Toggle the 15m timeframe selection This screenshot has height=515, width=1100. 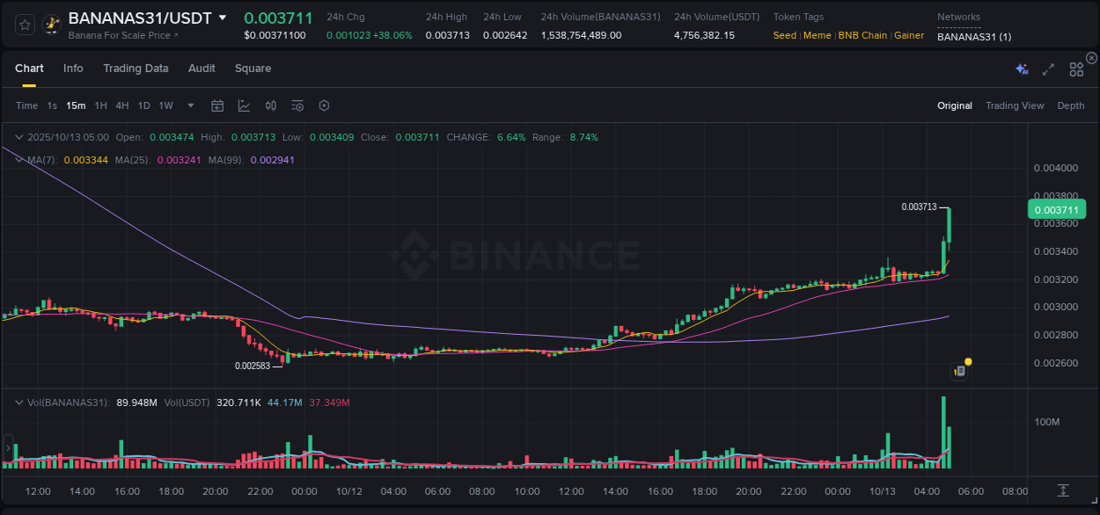76,105
